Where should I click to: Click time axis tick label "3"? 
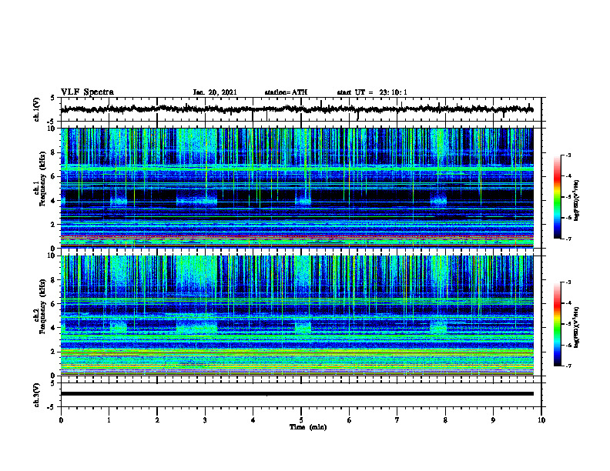(205, 420)
